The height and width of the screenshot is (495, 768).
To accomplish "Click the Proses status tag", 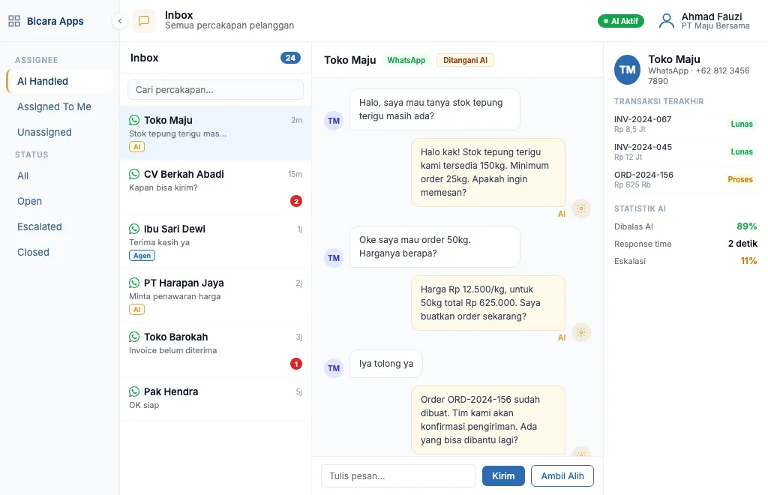I will click(x=740, y=180).
